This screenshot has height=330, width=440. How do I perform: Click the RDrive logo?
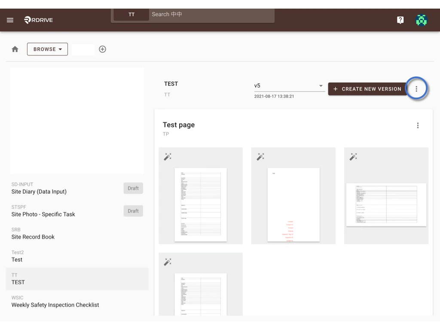38,20
